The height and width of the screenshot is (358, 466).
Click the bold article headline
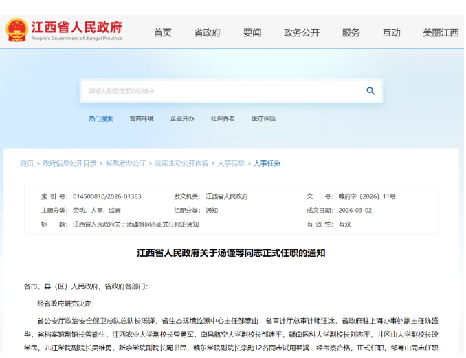tap(231, 253)
